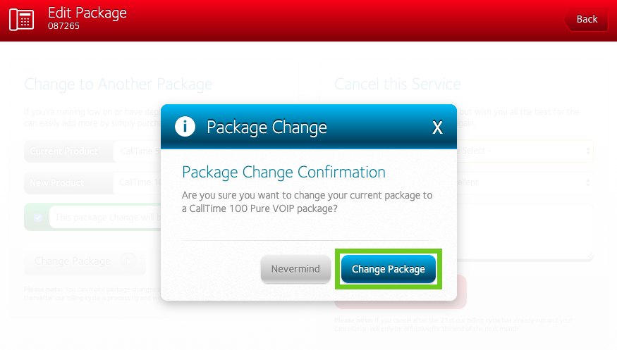Click the info icon in the dialog title
The image size is (617, 350).
pyautogui.click(x=185, y=127)
